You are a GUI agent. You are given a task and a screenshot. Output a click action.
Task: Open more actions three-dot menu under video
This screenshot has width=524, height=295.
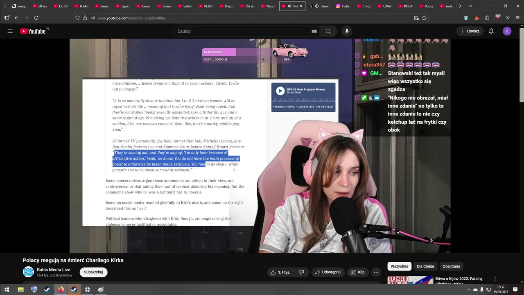(x=376, y=272)
